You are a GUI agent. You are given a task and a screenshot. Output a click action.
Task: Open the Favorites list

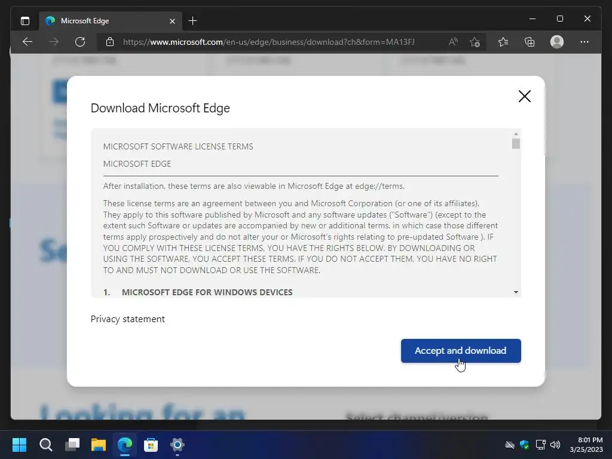tap(503, 42)
